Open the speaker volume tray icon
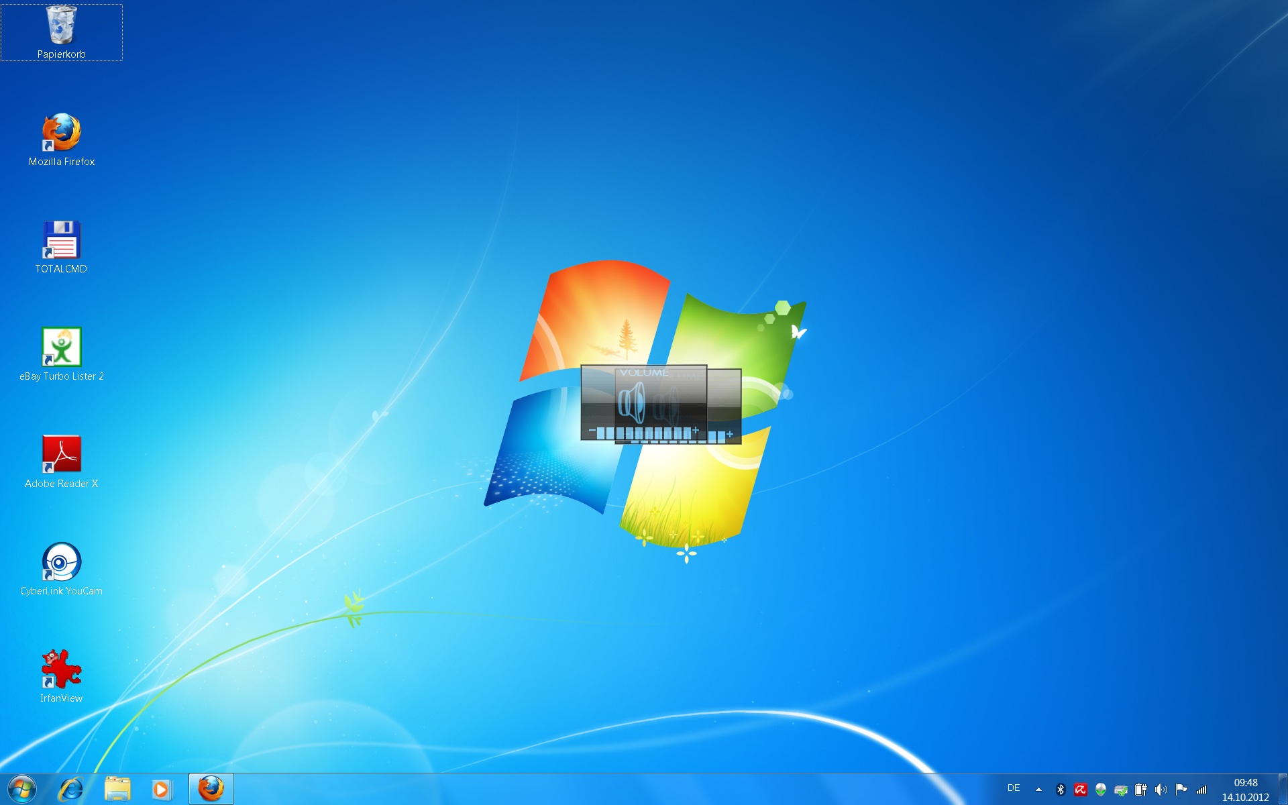 [1161, 790]
